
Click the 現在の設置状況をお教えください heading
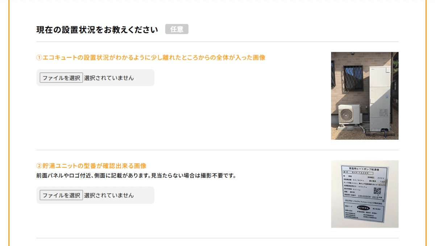tap(97, 30)
